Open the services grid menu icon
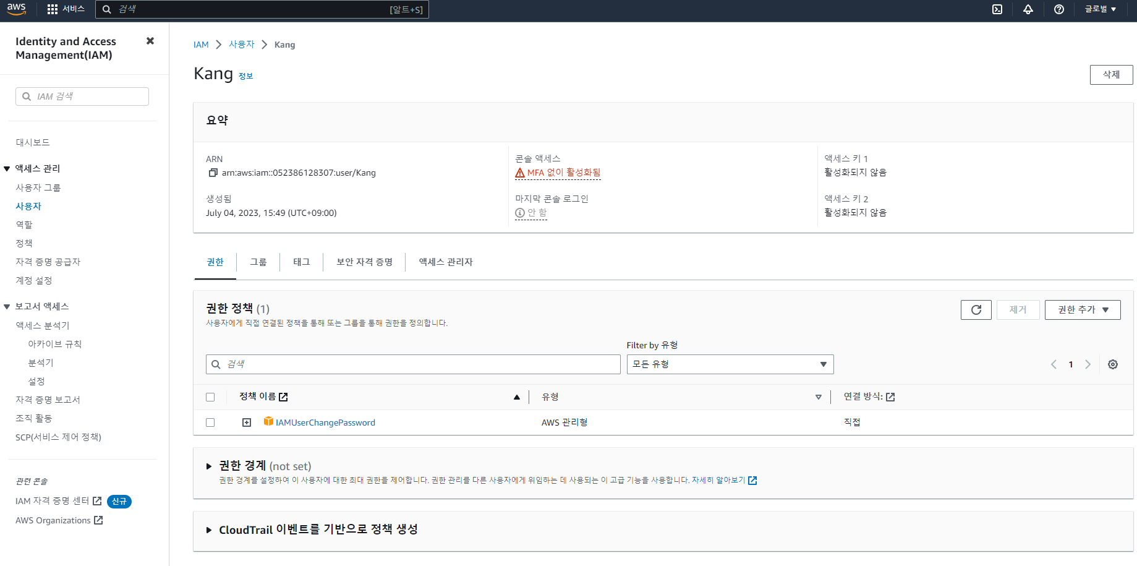Viewport: 1137px width, 566px height. (53, 9)
